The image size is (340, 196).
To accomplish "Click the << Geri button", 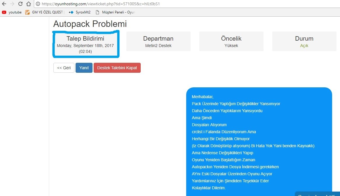I will 64,68.
